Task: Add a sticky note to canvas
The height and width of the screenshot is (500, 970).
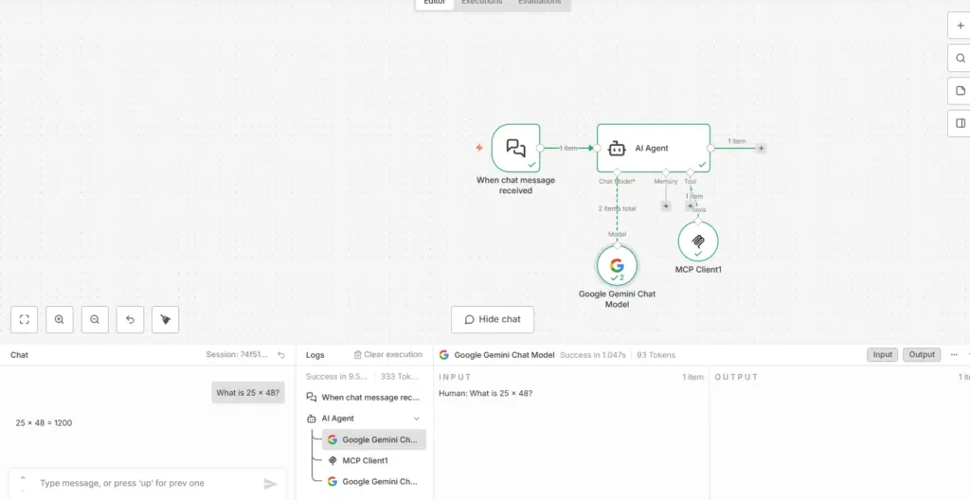Action: point(961,90)
